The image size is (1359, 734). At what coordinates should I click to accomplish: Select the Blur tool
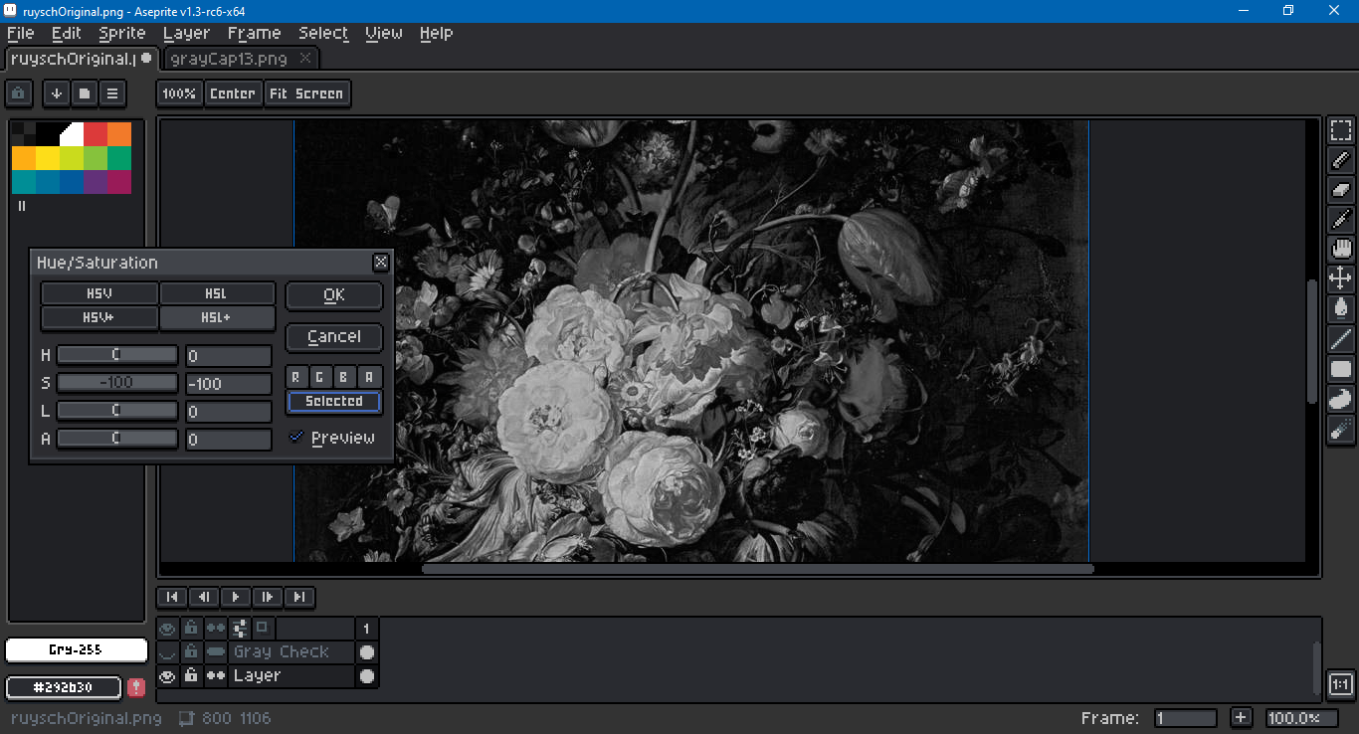pos(1341,429)
